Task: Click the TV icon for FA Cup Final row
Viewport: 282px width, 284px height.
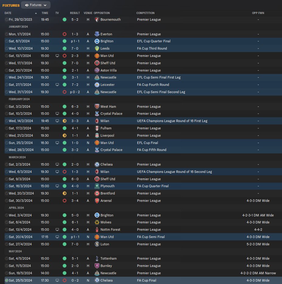Action: [x=57, y=280]
